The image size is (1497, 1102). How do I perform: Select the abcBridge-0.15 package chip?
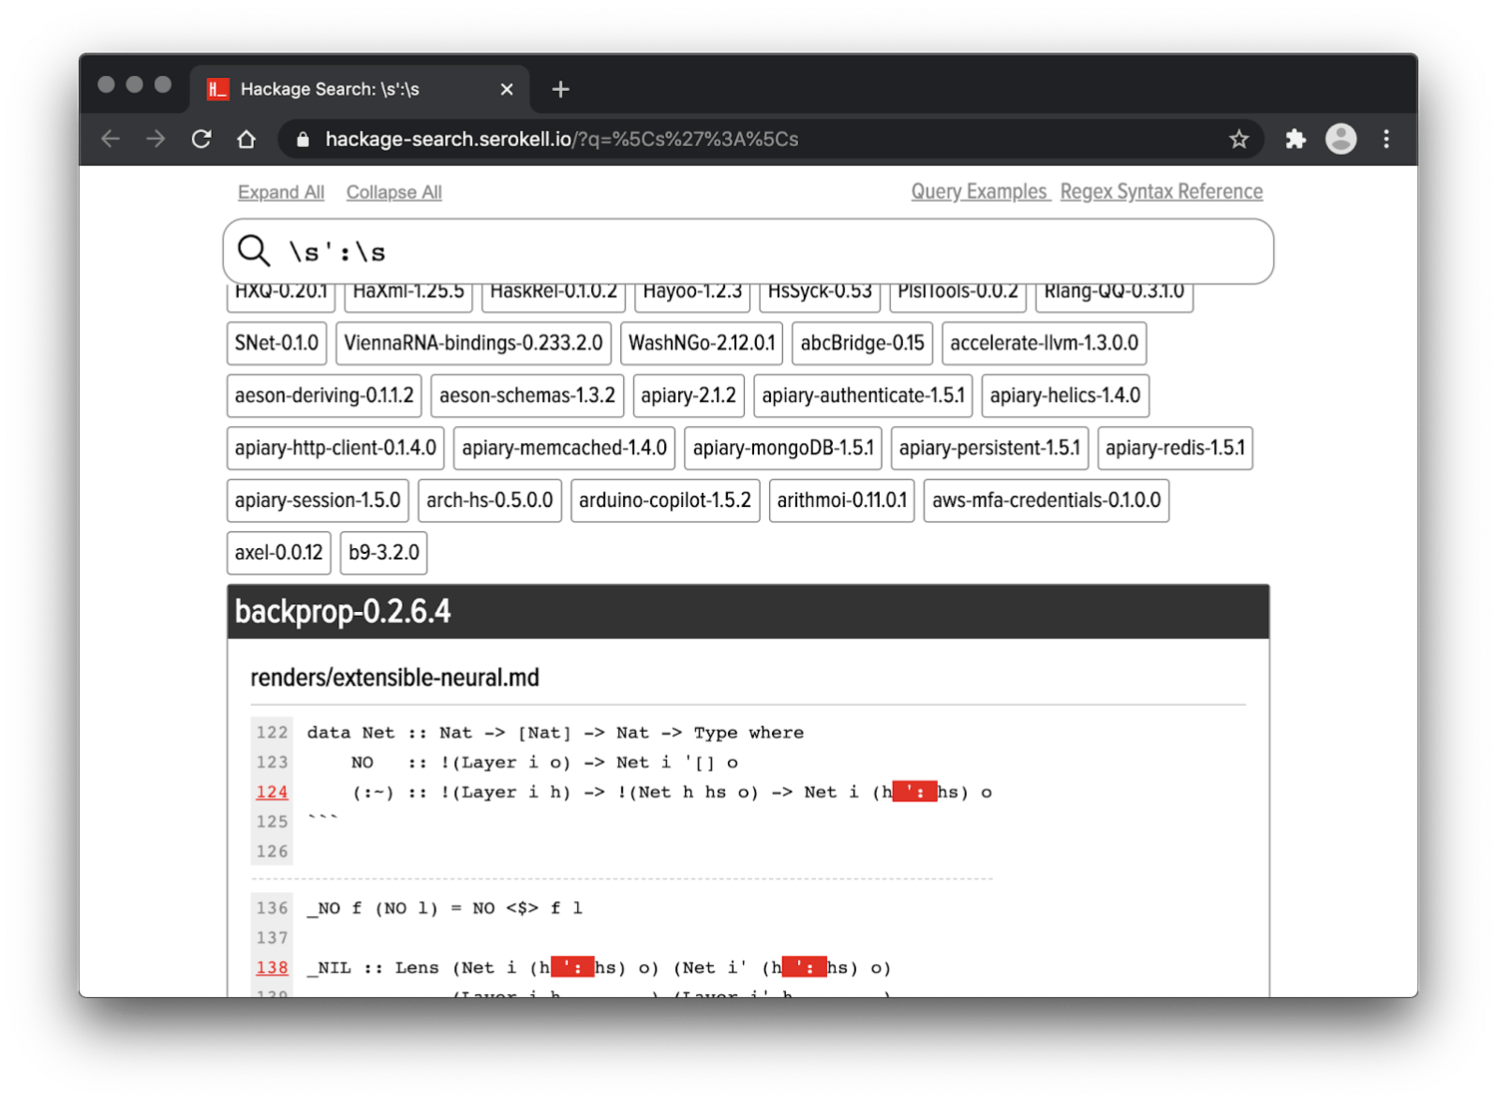pyautogui.click(x=863, y=343)
